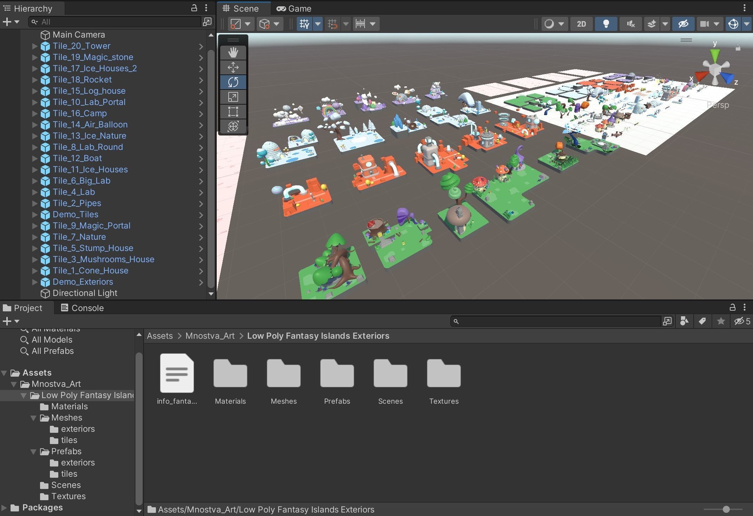Viewport: 753px width, 516px height.
Task: Open the Gizmos dropdown arrow
Action: pos(747,24)
